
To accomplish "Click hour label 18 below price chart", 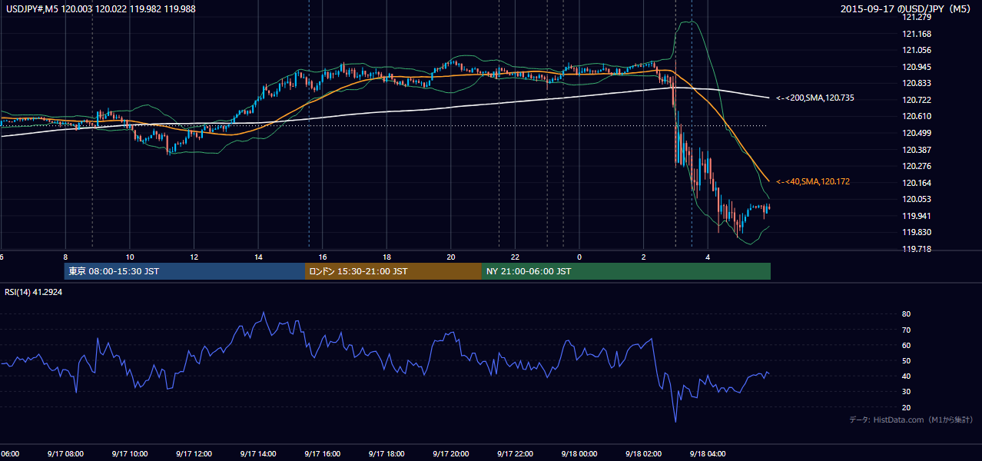I will coord(386,257).
